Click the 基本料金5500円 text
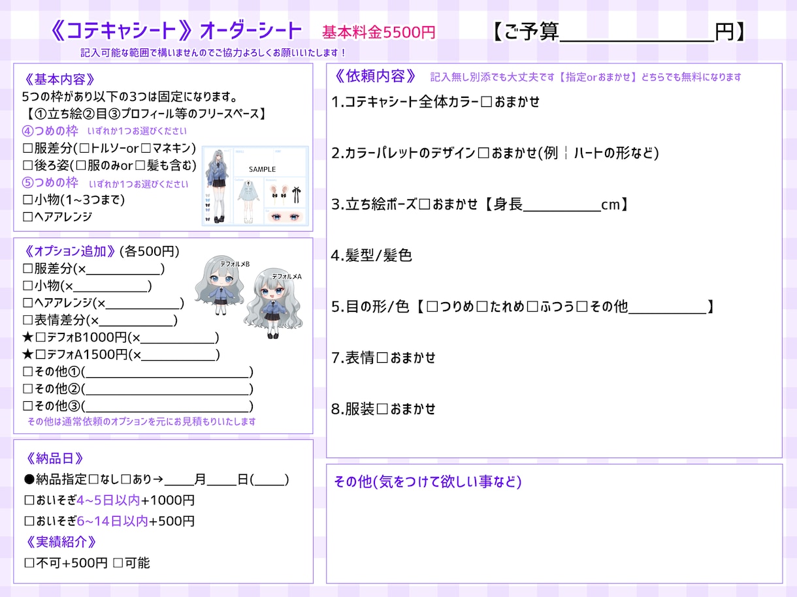The height and width of the screenshot is (597, 797). pyautogui.click(x=378, y=32)
